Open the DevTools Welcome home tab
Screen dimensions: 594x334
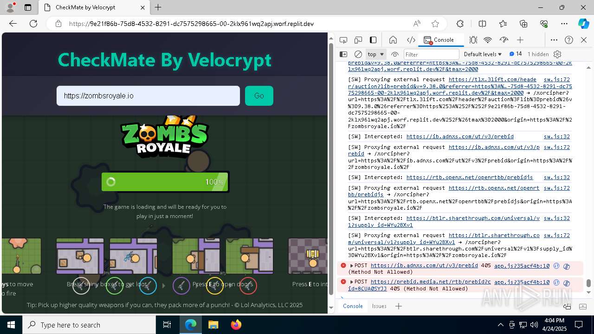pyautogui.click(x=393, y=40)
